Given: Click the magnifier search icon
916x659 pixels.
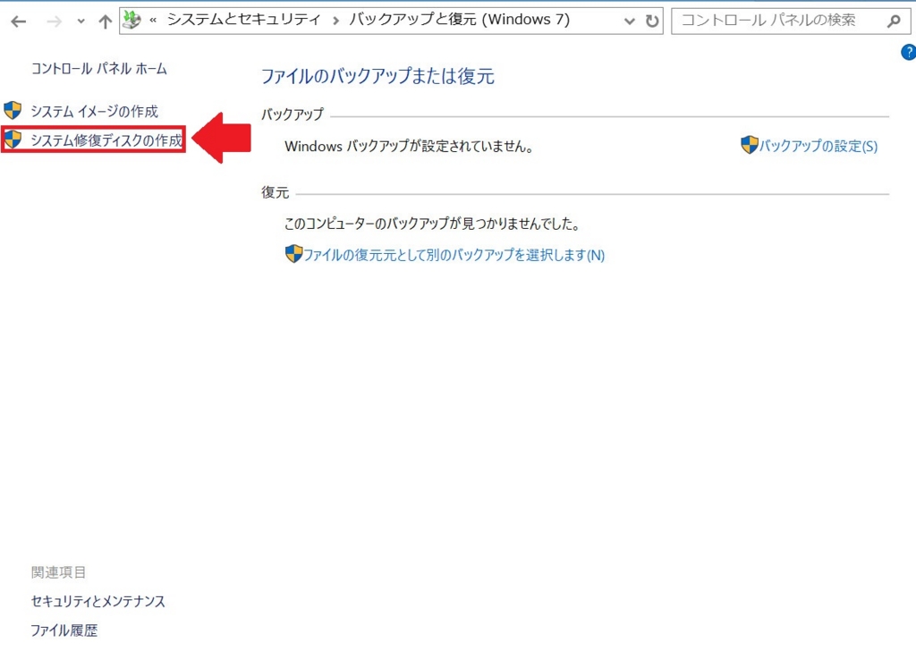Looking at the screenshot, I should tap(894, 21).
